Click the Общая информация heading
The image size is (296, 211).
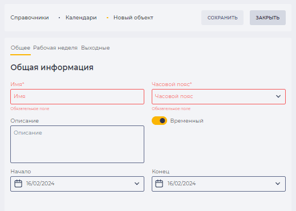[x=52, y=67]
